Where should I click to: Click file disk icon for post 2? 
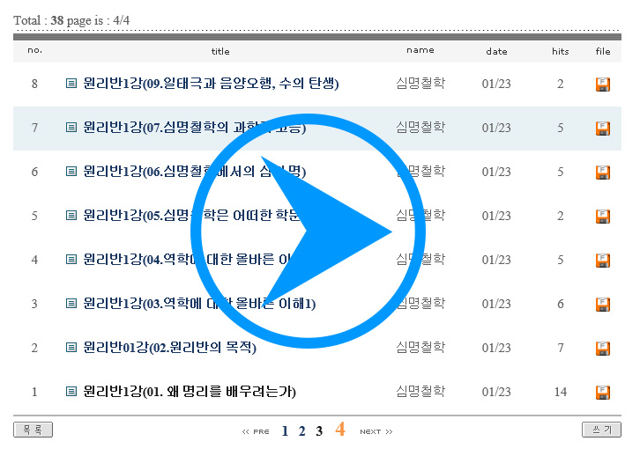click(x=603, y=349)
